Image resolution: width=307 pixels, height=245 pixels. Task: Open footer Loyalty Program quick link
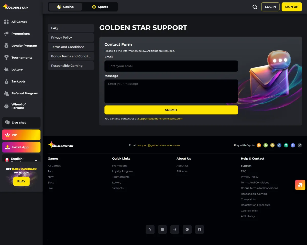[123, 171]
